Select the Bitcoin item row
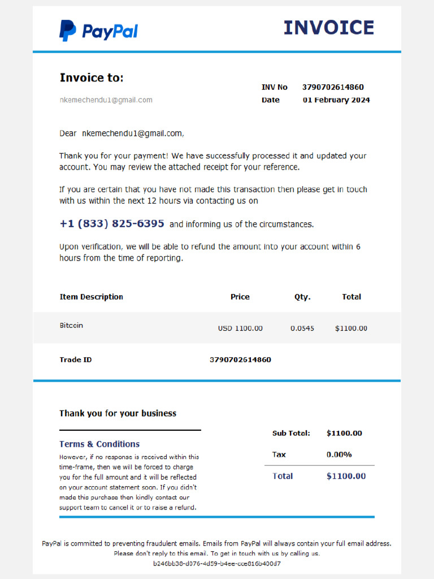Screen dimensions: 434x579 point(217,328)
